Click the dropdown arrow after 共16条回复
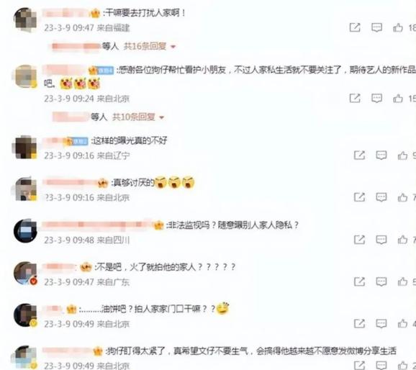Screen dimensions: 416x370 click(173, 47)
